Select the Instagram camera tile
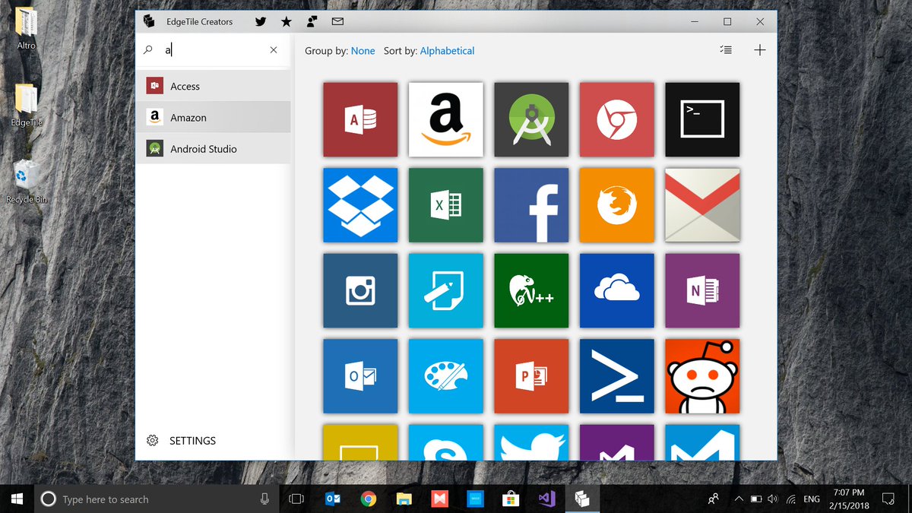Image resolution: width=912 pixels, height=513 pixels. coord(360,290)
